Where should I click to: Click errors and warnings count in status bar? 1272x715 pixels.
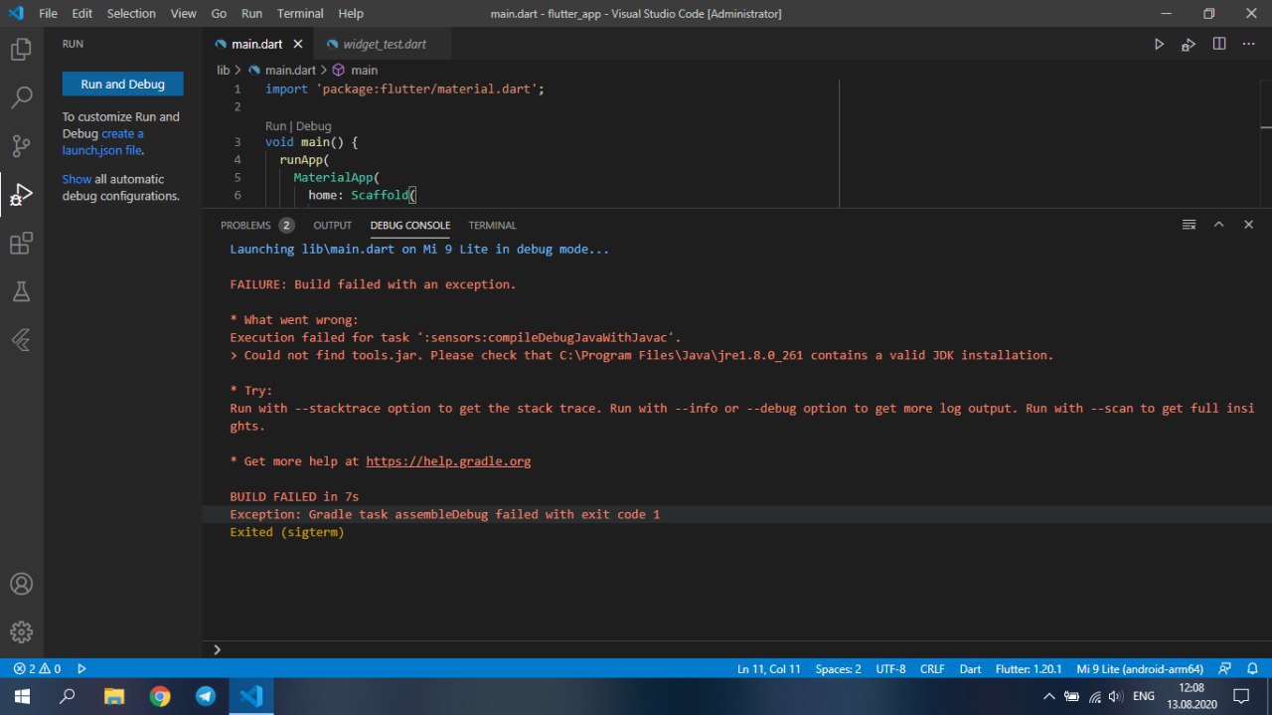click(x=37, y=669)
